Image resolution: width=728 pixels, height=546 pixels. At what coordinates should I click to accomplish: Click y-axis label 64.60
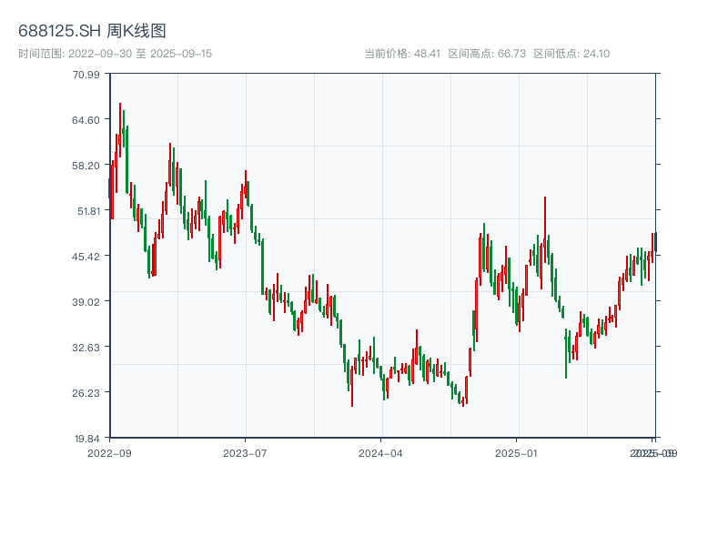86,120
